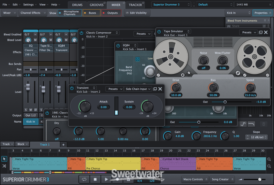Toggle Buses visibility in mixer
Viewport: 274px width, 185px height.
pos(92,13)
